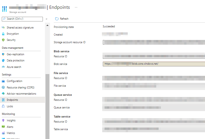Click the Table service bold heading
The height and width of the screenshot is (139, 205).
click(62, 116)
